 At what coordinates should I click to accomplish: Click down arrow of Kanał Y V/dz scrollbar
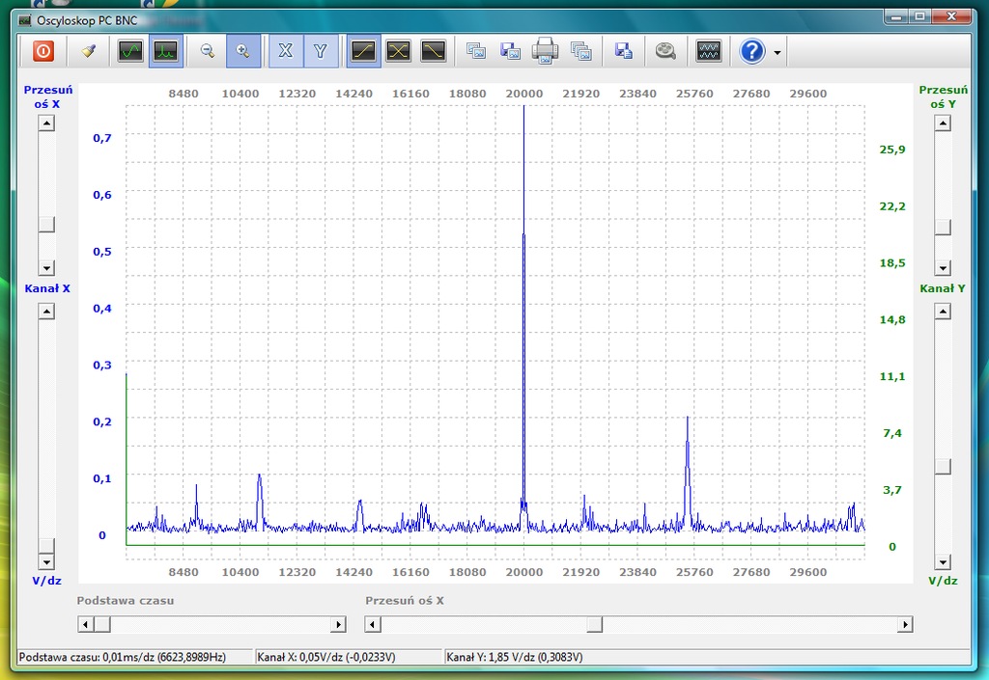(x=943, y=561)
